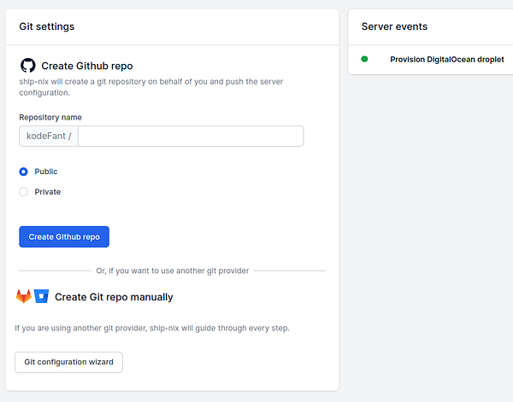Click the GitHub octocat logo icon
This screenshot has height=402, width=513.
pyautogui.click(x=27, y=66)
